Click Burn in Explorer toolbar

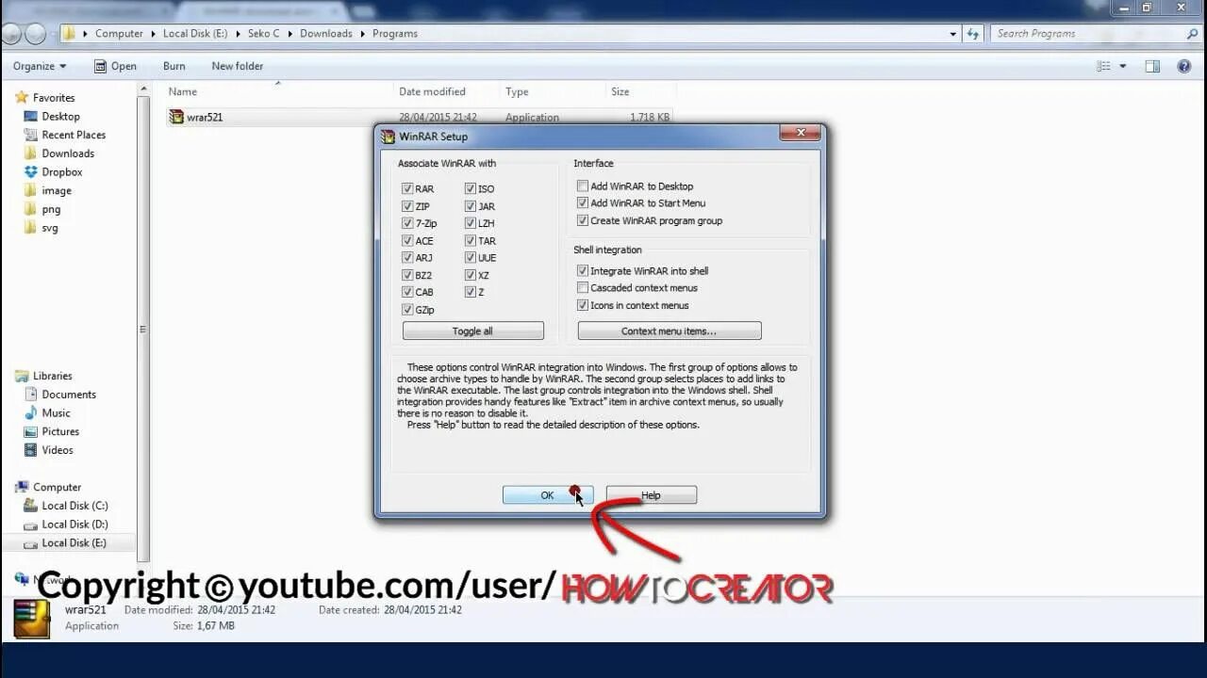(x=174, y=66)
